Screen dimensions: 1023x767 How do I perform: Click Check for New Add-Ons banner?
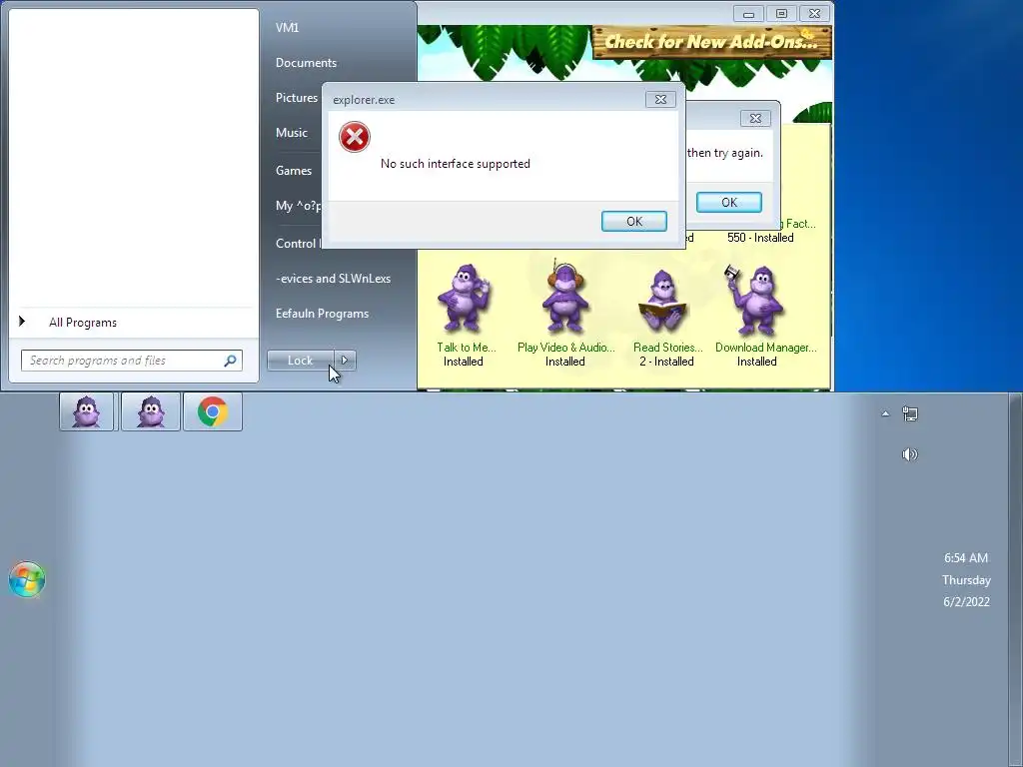[x=711, y=42]
